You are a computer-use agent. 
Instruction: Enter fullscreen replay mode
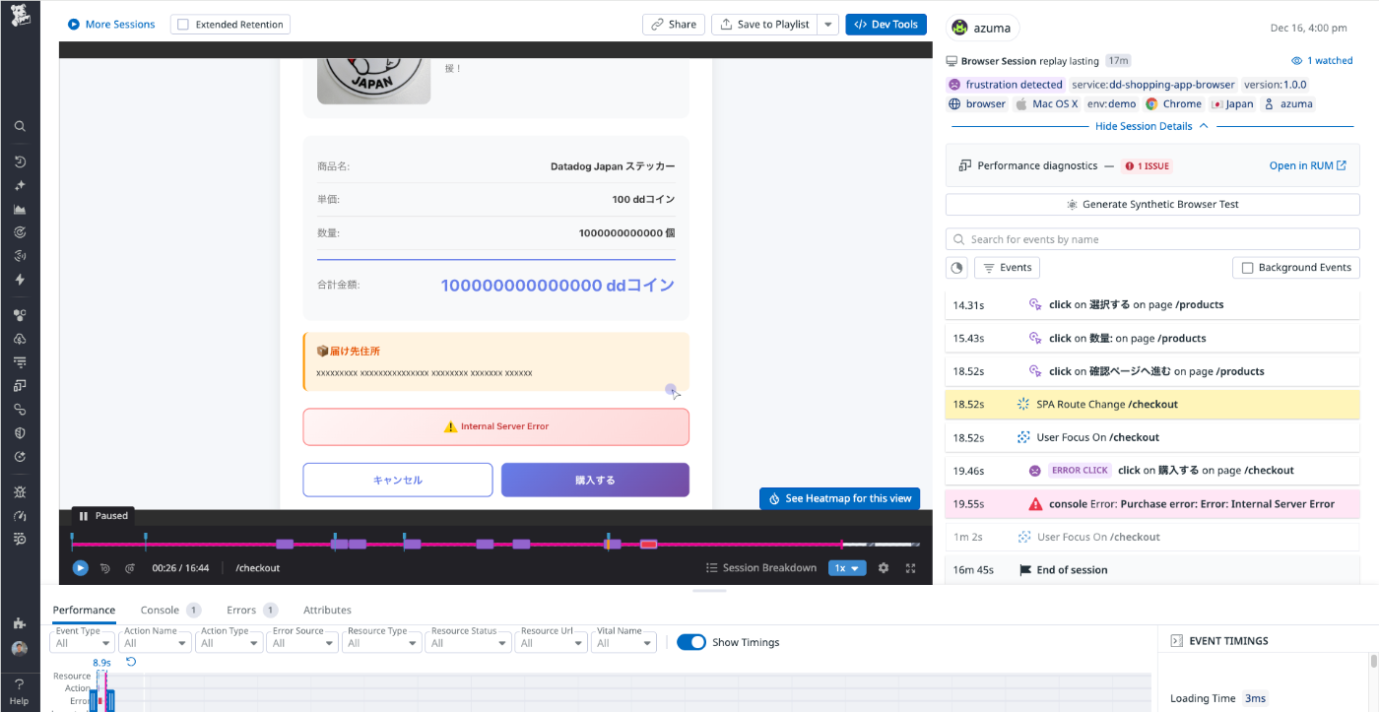pos(911,568)
